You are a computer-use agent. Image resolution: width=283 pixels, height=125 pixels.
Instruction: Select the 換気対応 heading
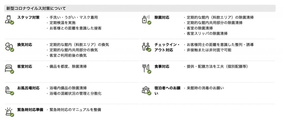pos(25,45)
